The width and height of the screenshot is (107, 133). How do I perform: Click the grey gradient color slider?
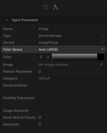click(x=74, y=57)
